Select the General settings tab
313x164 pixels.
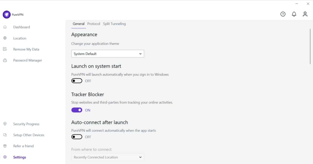79,24
